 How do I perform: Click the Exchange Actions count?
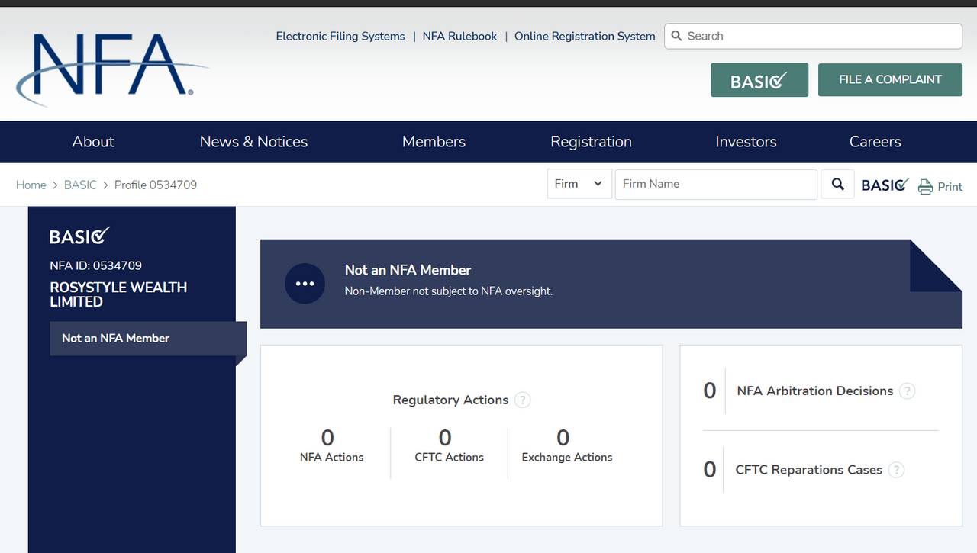pos(563,437)
